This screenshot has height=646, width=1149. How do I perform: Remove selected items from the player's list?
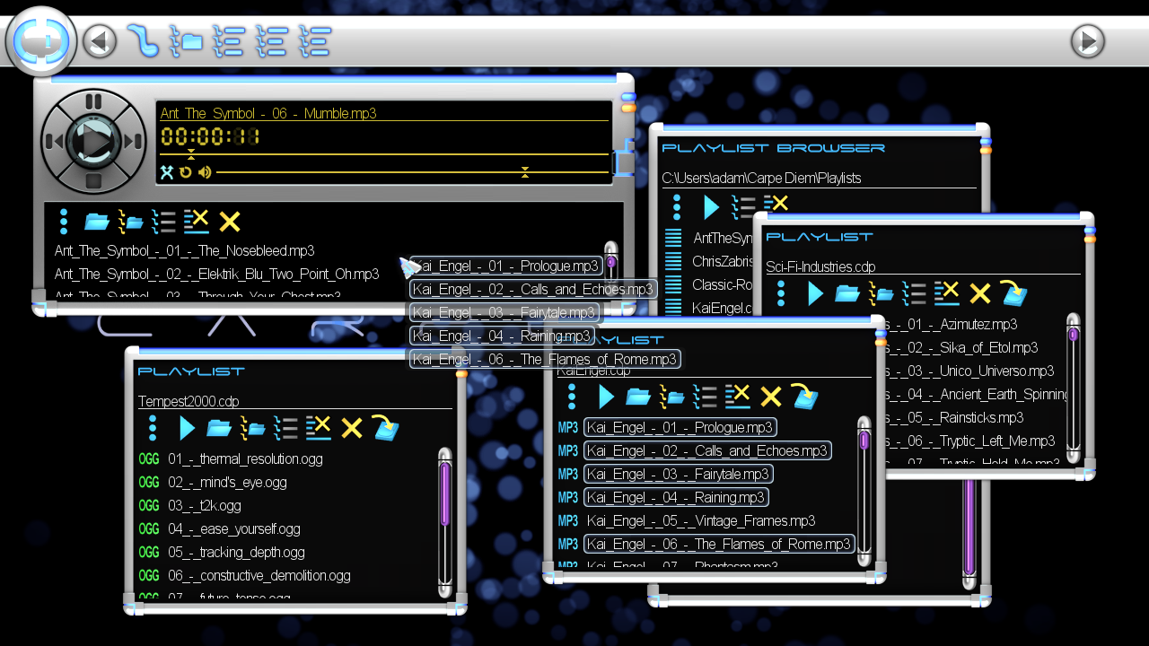coord(197,222)
